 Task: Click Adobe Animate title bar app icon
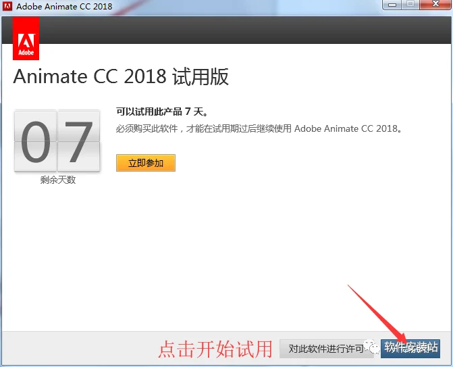[7, 6]
